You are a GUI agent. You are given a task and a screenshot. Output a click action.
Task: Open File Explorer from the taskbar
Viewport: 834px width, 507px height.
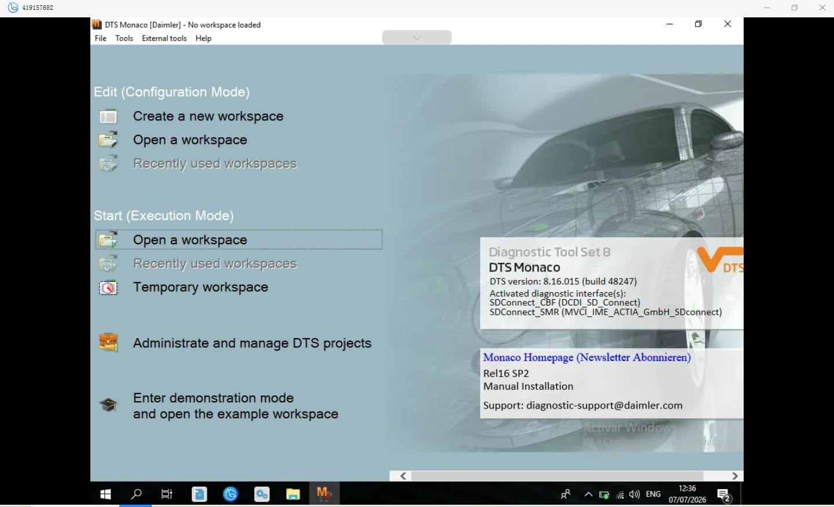(293, 494)
